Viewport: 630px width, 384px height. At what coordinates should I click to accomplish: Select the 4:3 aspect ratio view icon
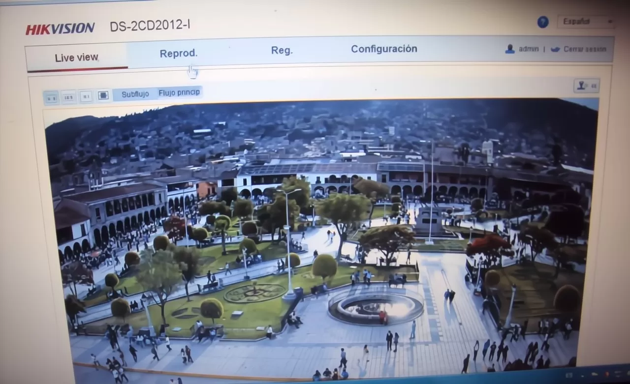[x=51, y=97]
